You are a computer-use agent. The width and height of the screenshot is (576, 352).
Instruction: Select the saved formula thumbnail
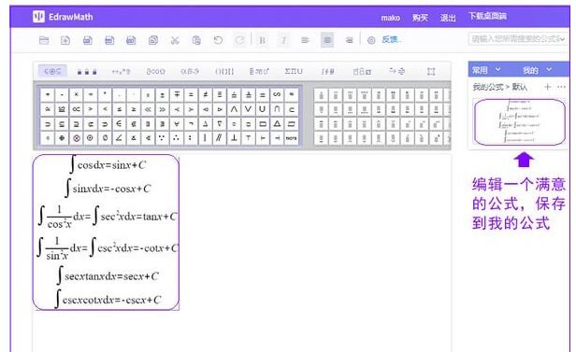pyautogui.click(x=520, y=122)
